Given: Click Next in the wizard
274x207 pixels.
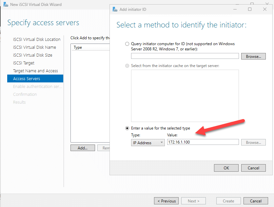Looking at the screenshot, I should 193,201.
